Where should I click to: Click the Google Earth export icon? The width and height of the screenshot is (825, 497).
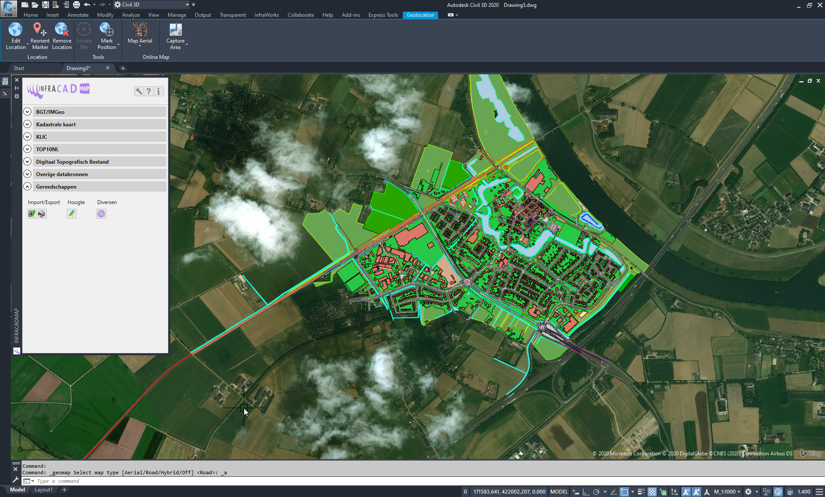click(x=41, y=214)
